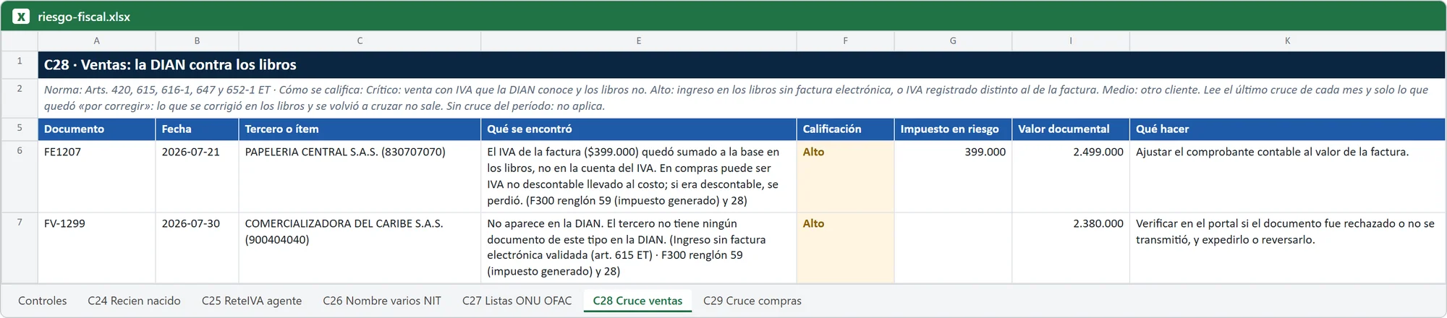The height and width of the screenshot is (318, 1447).
Task: Click the 'Fecha' heading cell
Action: click(x=197, y=129)
